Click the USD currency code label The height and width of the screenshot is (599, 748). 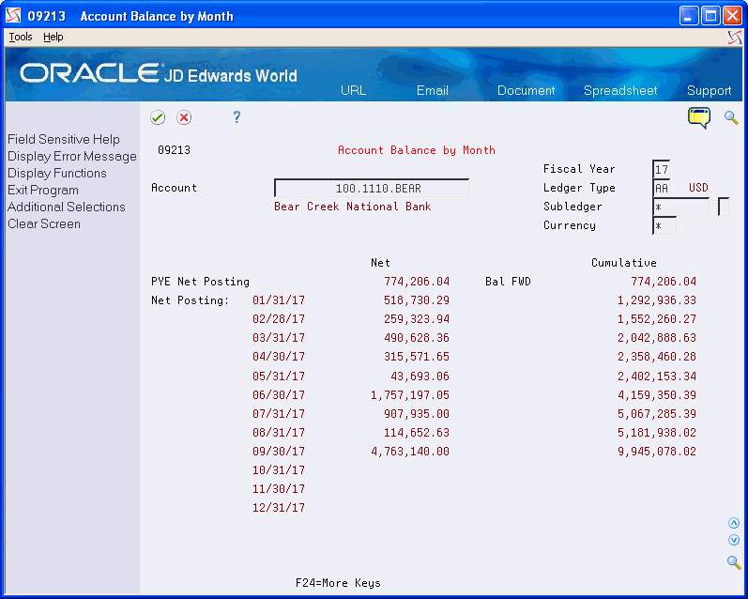tap(698, 188)
